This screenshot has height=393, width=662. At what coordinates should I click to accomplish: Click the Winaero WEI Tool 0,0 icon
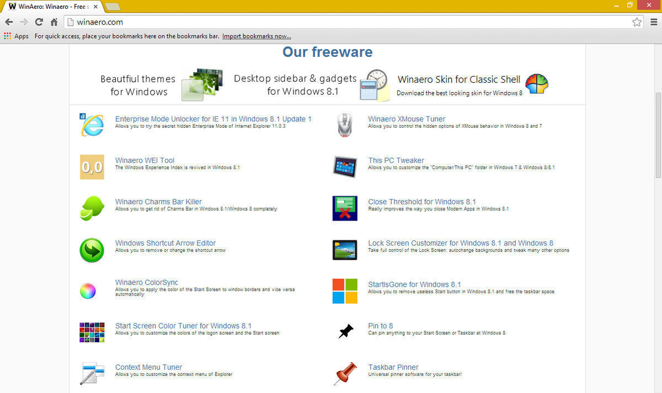(x=92, y=167)
